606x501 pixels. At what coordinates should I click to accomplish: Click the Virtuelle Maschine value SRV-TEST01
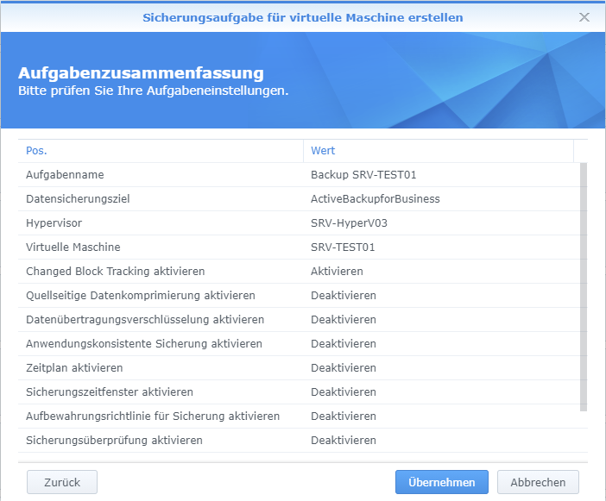pos(343,247)
